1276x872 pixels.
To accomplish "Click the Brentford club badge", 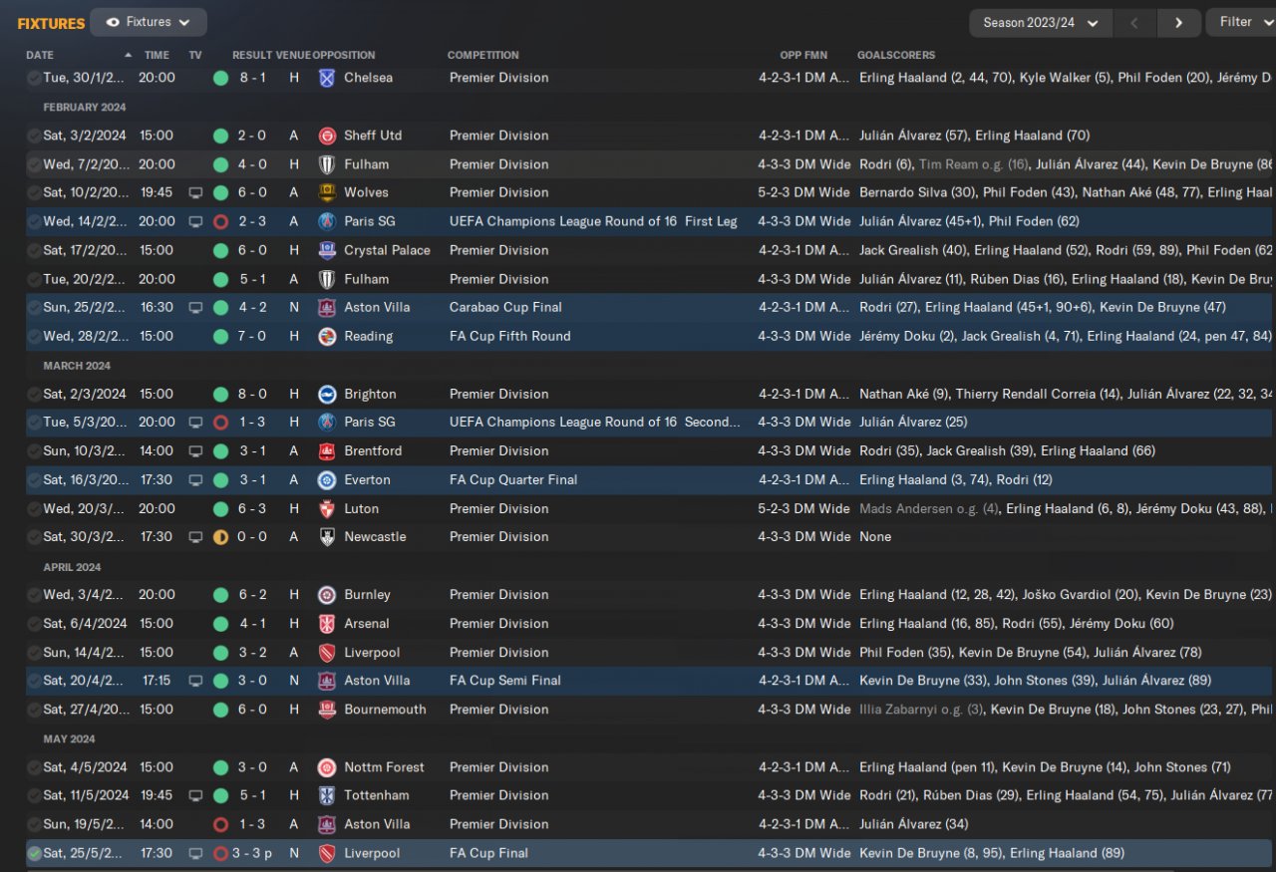I will (x=326, y=450).
